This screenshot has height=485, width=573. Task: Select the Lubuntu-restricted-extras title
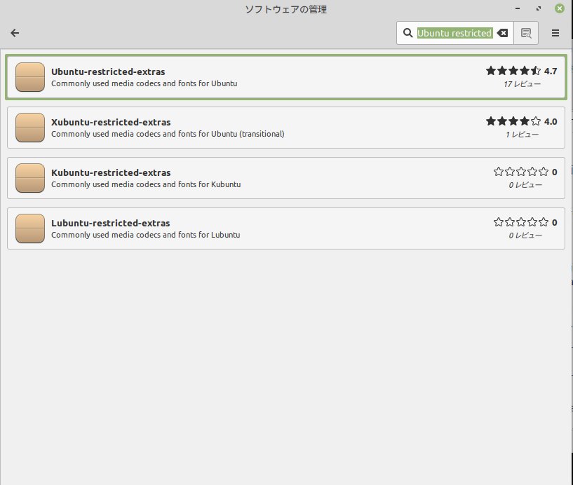(x=110, y=223)
